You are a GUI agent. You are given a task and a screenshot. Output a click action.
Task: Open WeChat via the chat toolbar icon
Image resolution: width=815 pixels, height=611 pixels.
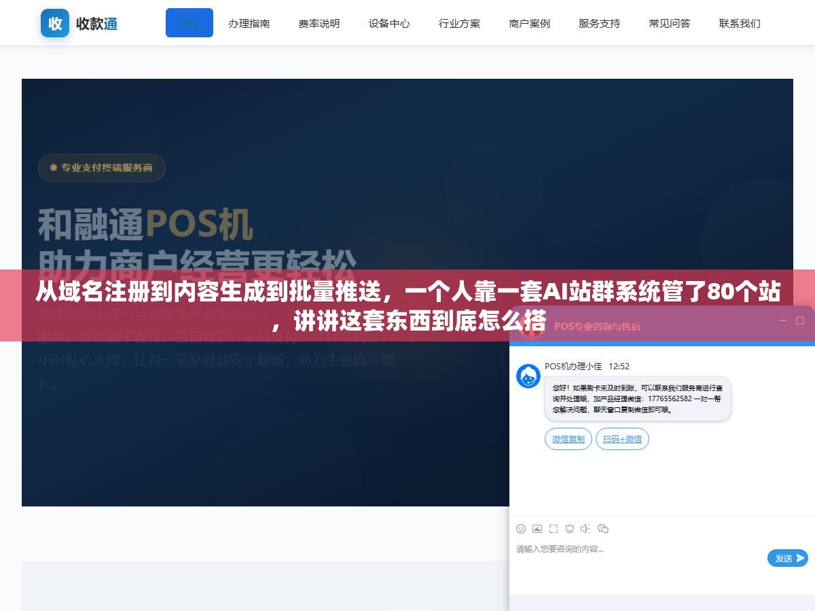point(603,529)
